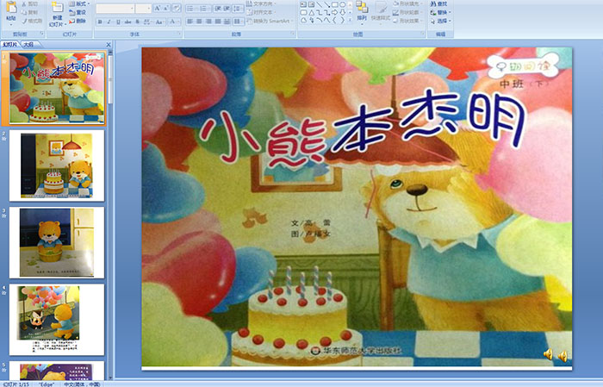Viewport: 603px width, 387px height.
Task: Open the Replace (替换) dropdown
Action: point(440,12)
